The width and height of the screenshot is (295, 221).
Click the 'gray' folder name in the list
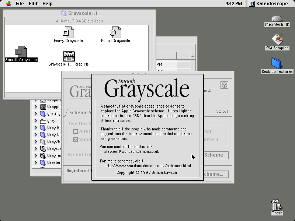pos(51,121)
